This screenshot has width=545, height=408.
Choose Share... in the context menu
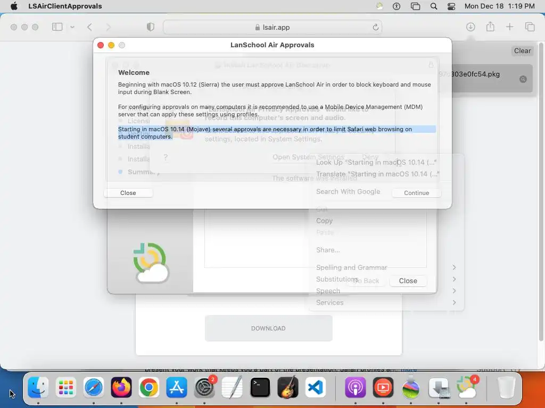pyautogui.click(x=328, y=250)
